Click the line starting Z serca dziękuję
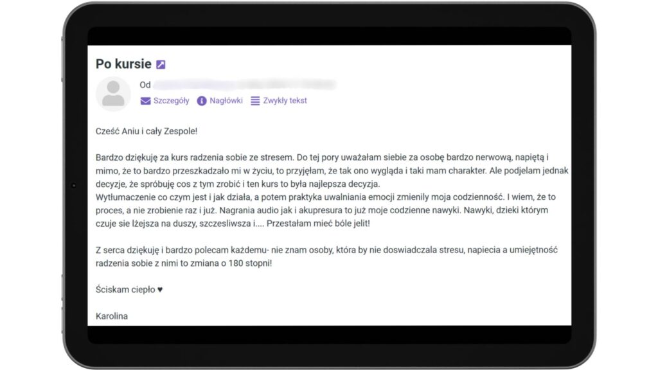The height and width of the screenshot is (370, 658). 326,250
